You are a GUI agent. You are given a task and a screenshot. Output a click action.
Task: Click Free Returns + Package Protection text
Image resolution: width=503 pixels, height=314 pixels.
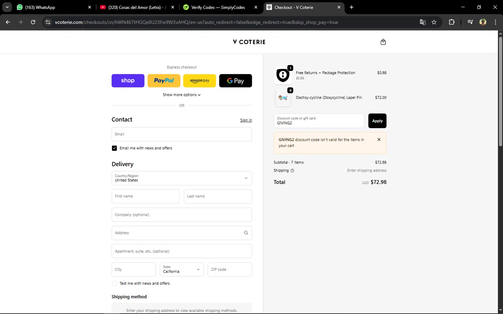point(326,73)
